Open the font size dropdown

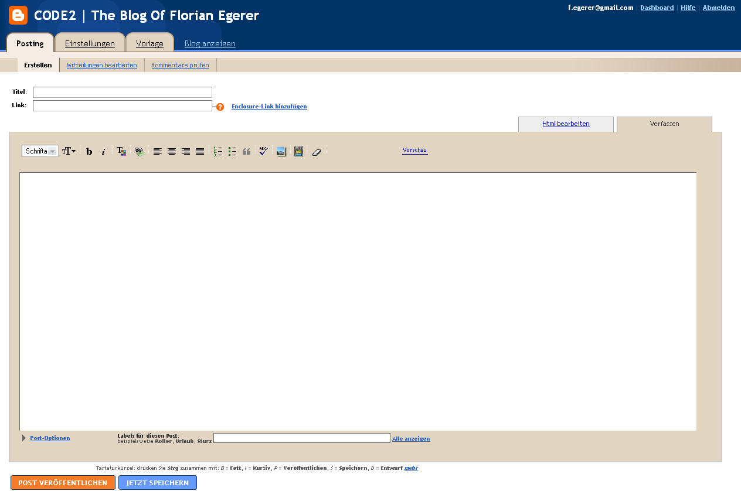pyautogui.click(x=69, y=151)
